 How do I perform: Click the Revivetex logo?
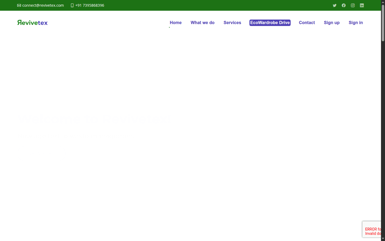point(32,22)
